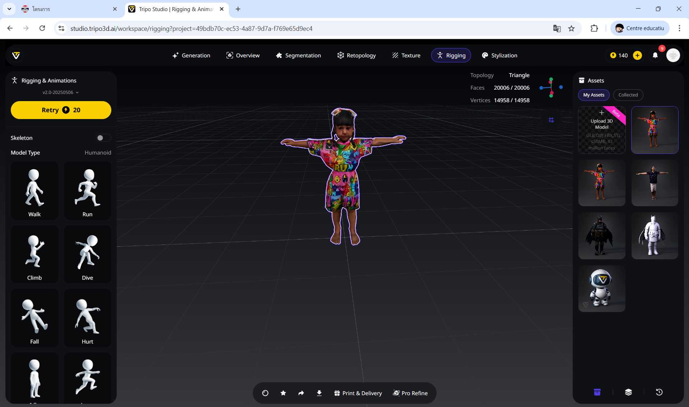Click the download icon in bottom toolbar

pyautogui.click(x=319, y=393)
